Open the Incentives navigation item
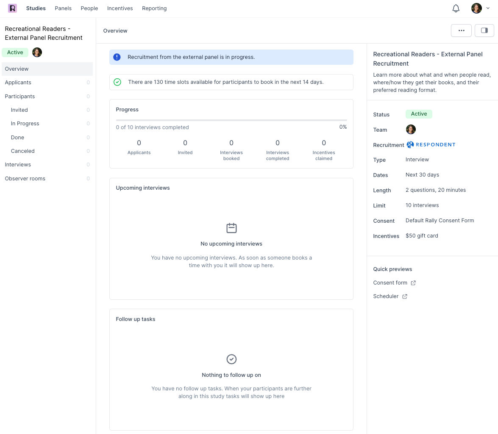 coord(120,8)
